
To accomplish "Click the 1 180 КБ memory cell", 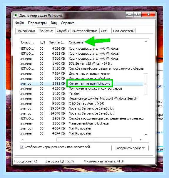I will pyautogui.click(x=58, y=93).
